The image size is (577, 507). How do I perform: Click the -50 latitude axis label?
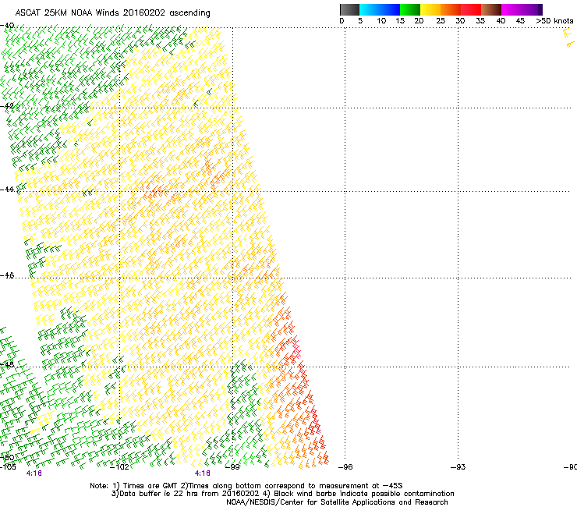(7, 458)
